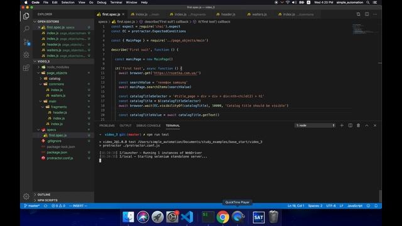Open Launchpad rocket in the dock
Image resolution: width=402 pixels, height=226 pixels.
pos(158,217)
